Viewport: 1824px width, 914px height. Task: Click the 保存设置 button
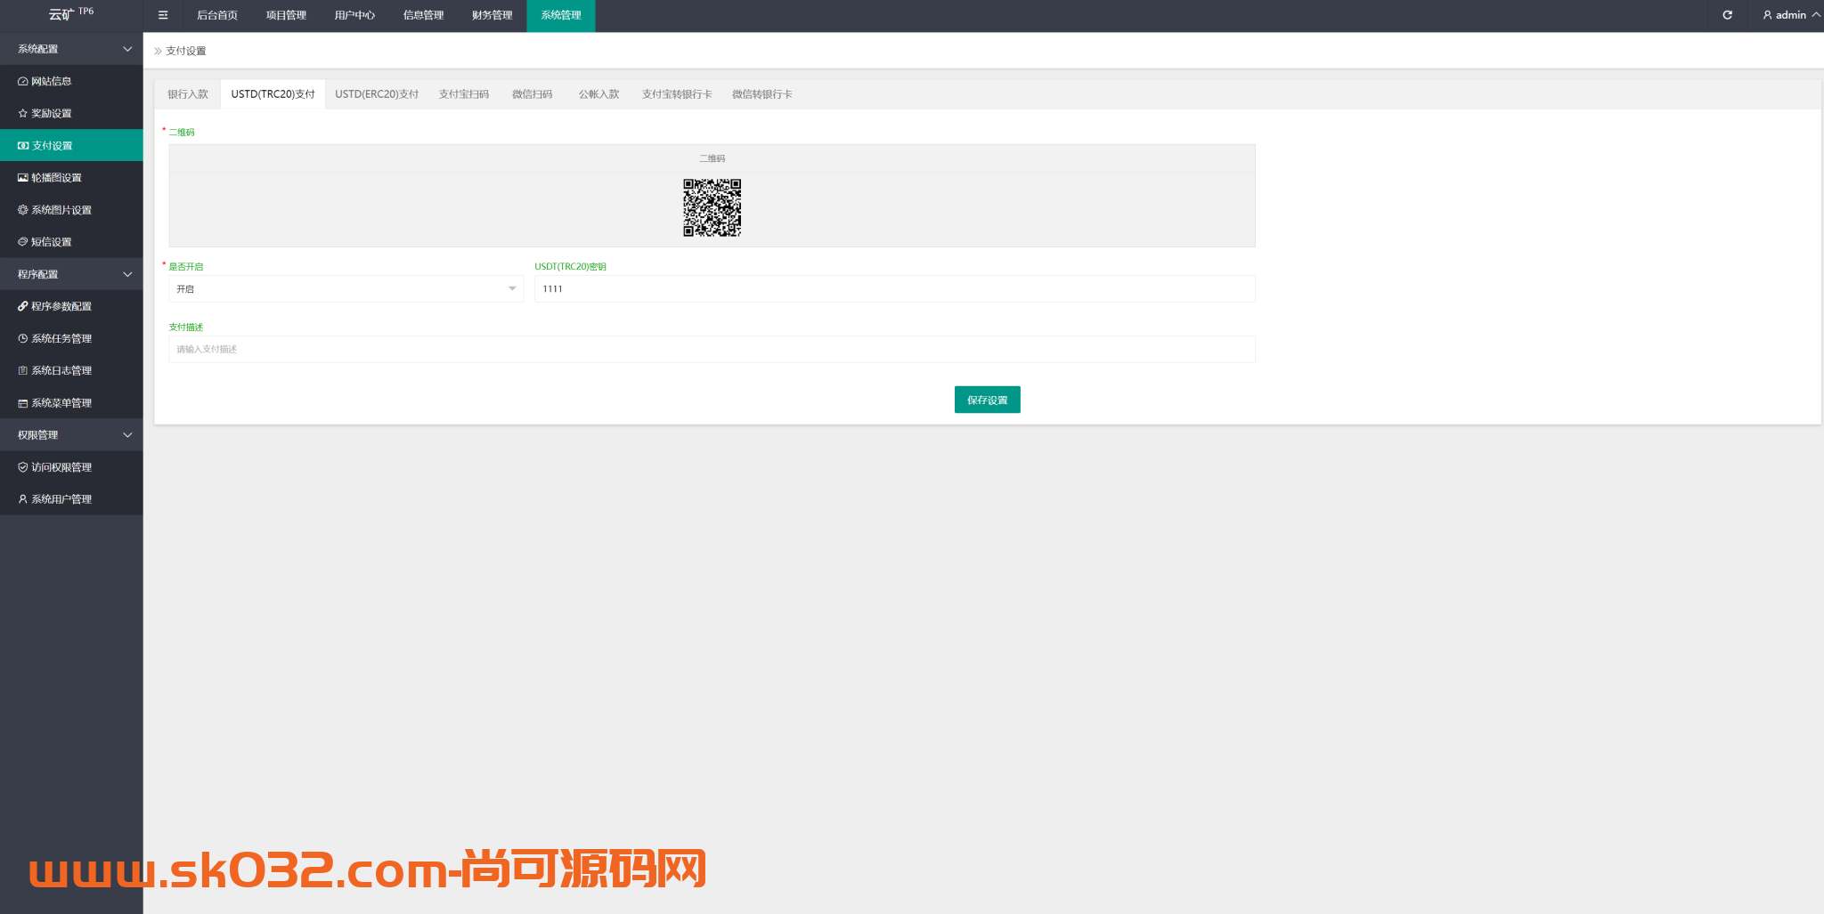pos(987,400)
